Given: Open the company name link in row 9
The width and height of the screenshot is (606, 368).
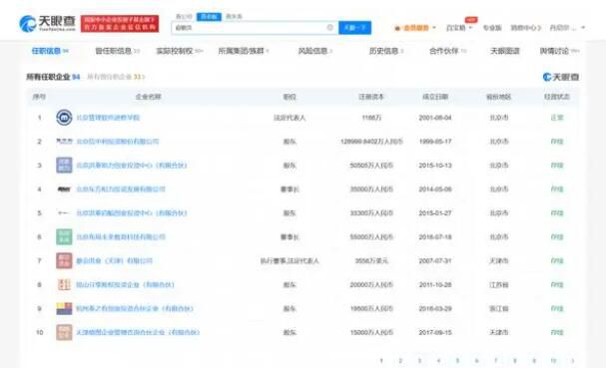Looking at the screenshot, I should pyautogui.click(x=135, y=308).
